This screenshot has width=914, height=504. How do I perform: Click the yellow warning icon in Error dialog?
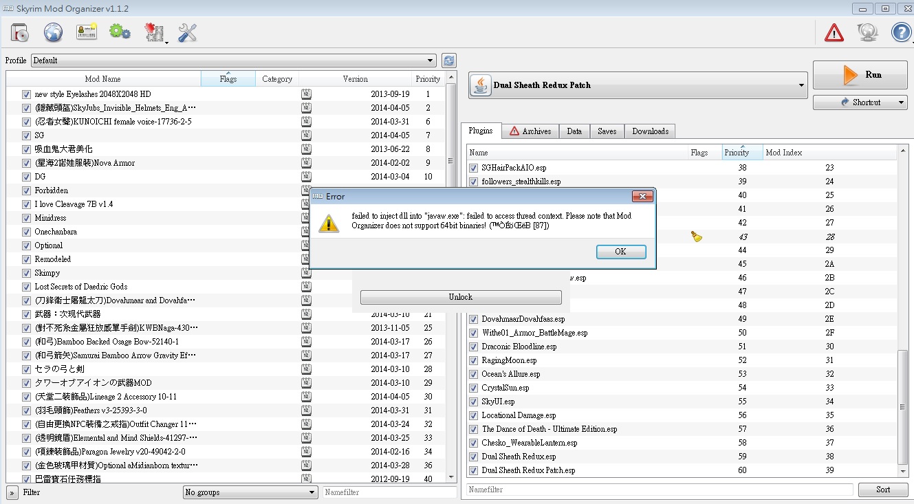[x=329, y=223]
